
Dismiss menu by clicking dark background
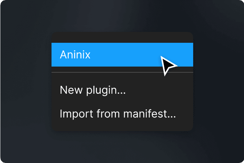(x=25, y=81)
